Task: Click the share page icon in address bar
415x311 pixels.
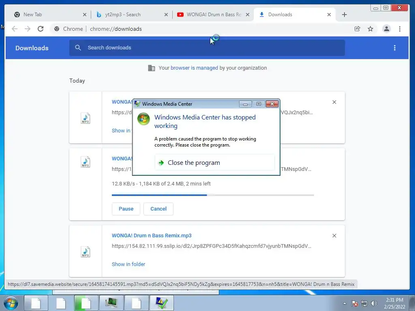Action: 357,29
